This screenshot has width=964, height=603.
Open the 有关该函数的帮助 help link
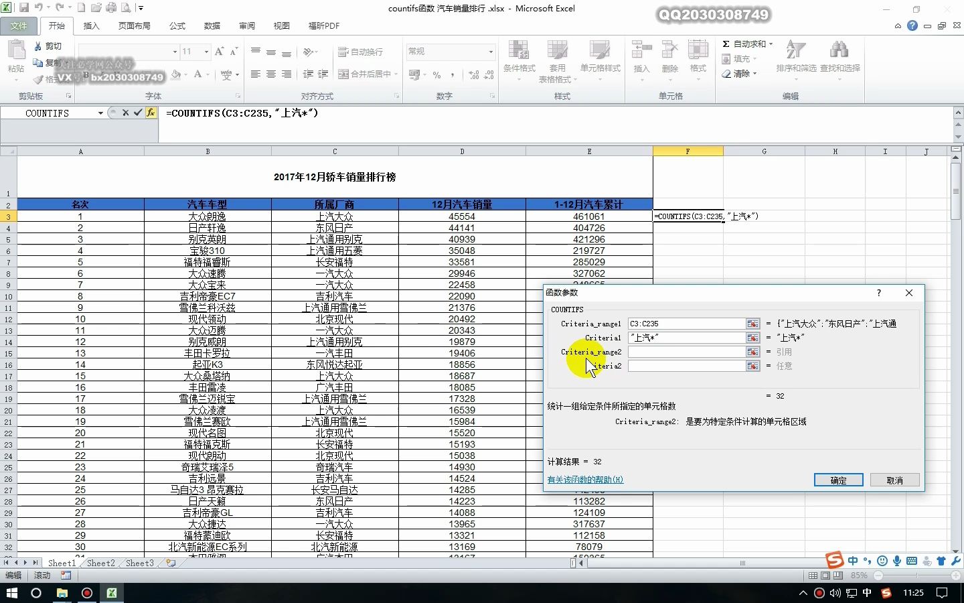[x=584, y=480]
